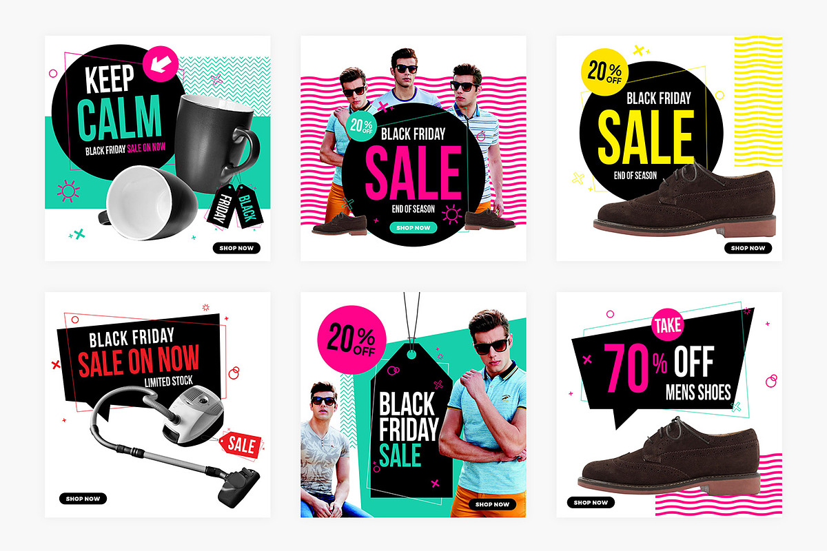Click the pink 20% OFF circle
Screen dimensions: 827x551
[x=351, y=340]
